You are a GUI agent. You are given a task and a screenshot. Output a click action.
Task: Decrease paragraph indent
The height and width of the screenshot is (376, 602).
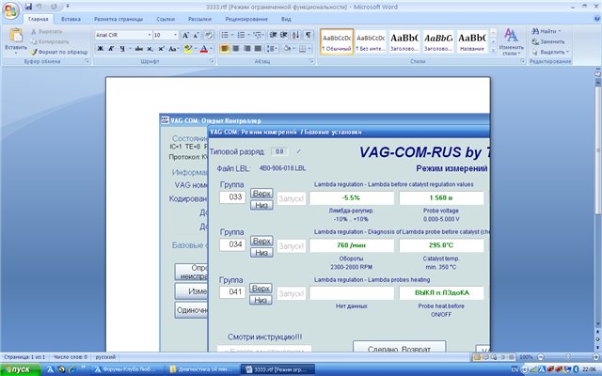pos(273,36)
